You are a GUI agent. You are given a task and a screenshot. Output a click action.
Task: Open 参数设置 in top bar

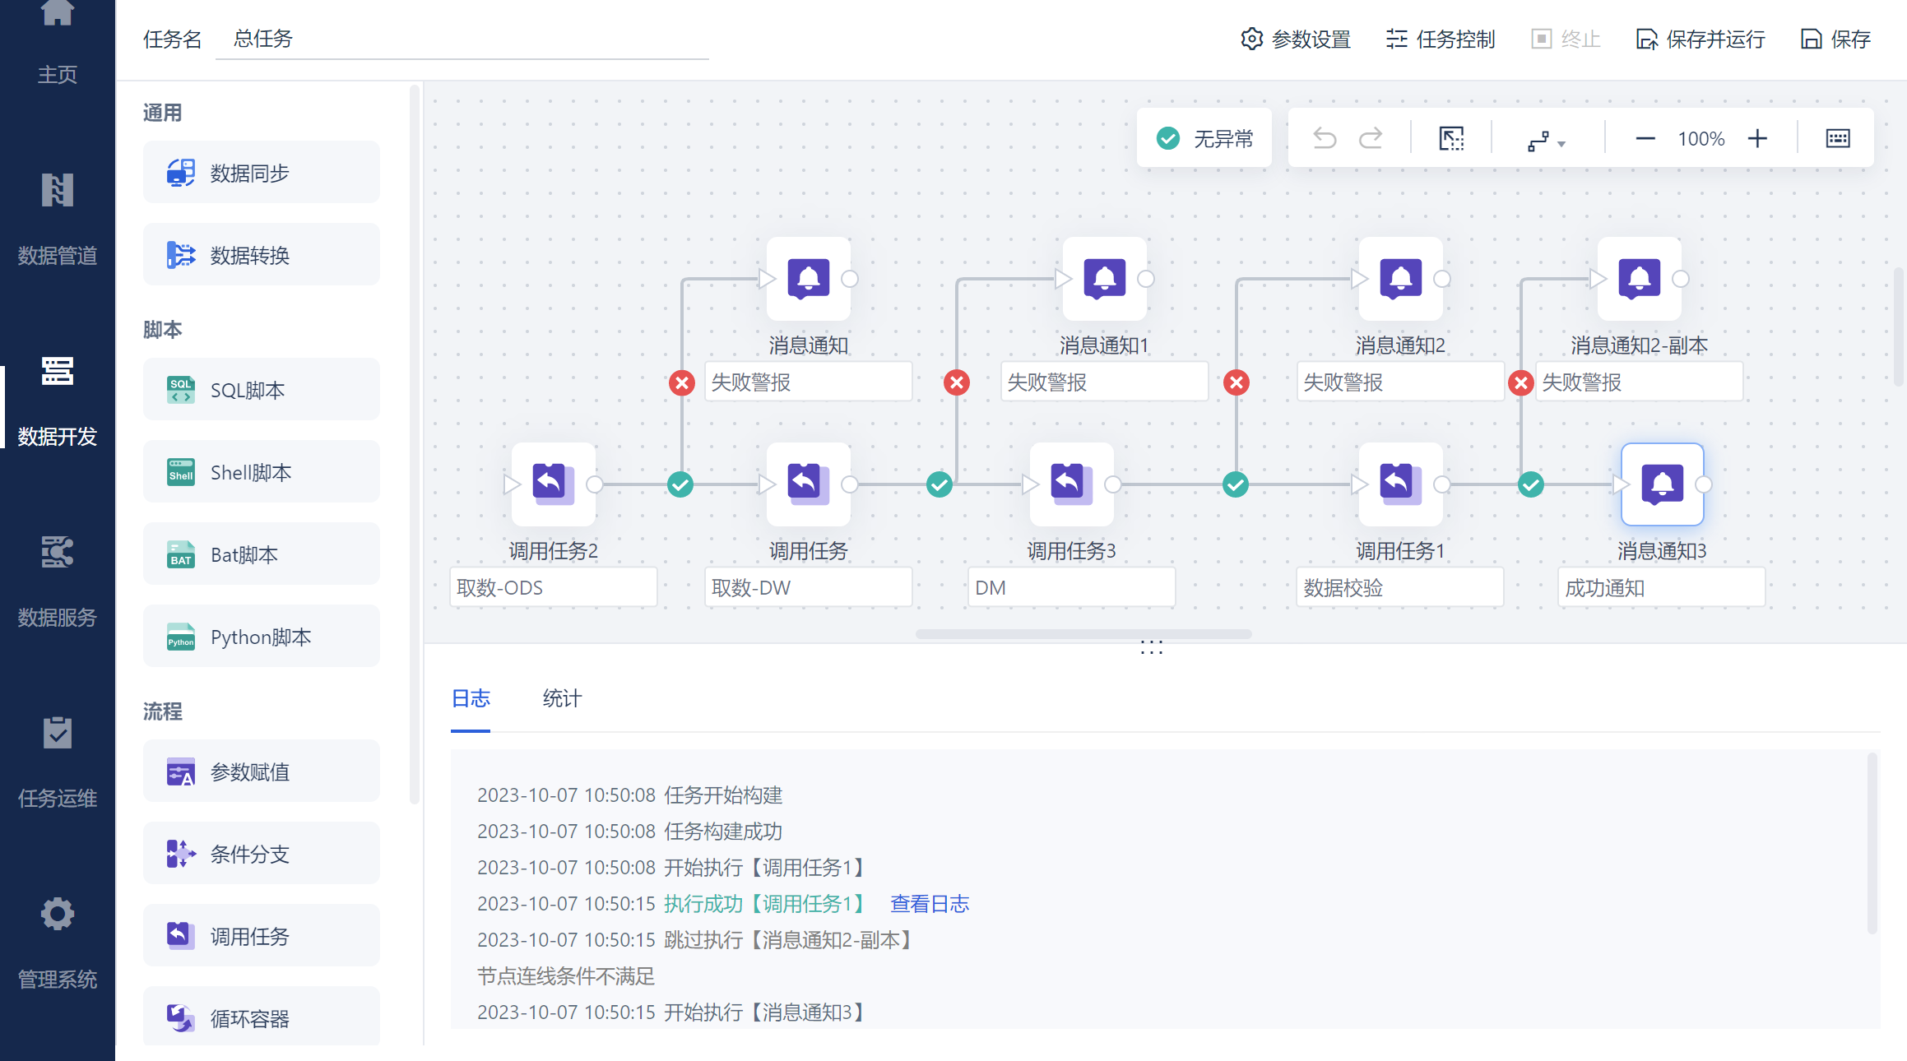tap(1296, 39)
